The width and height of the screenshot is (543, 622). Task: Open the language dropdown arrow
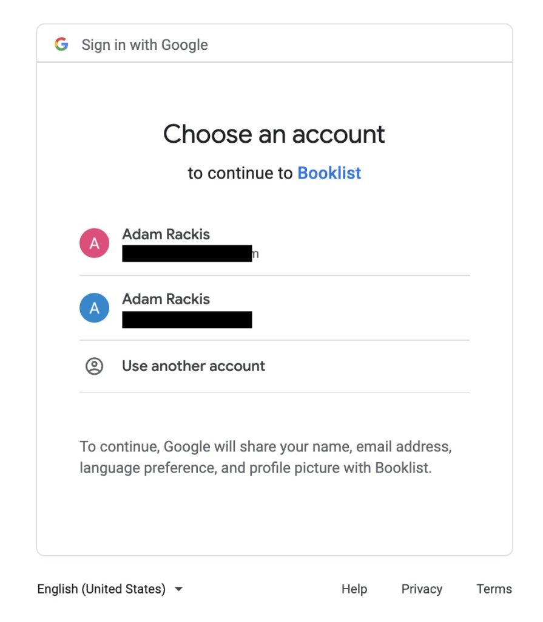pos(178,589)
